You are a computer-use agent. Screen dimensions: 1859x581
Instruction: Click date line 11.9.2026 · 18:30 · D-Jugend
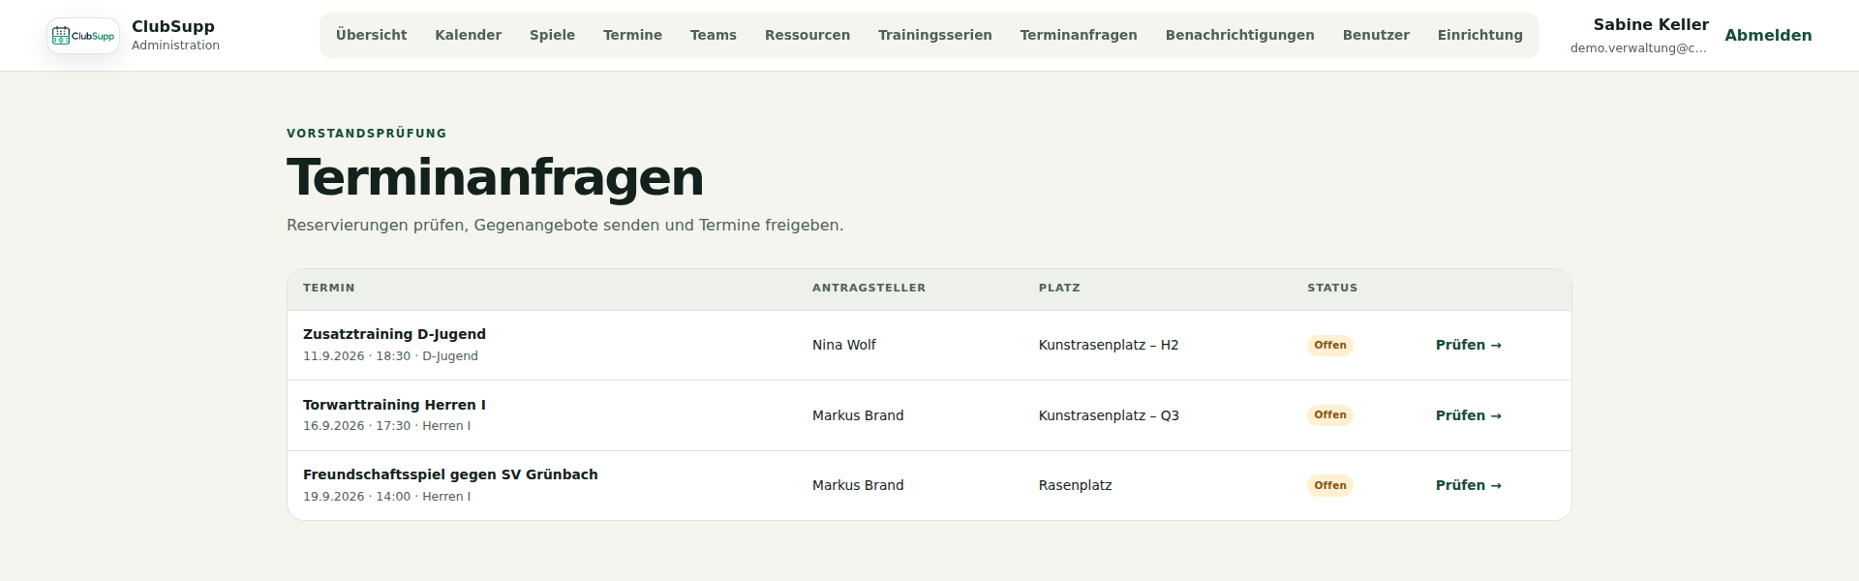pos(390,356)
